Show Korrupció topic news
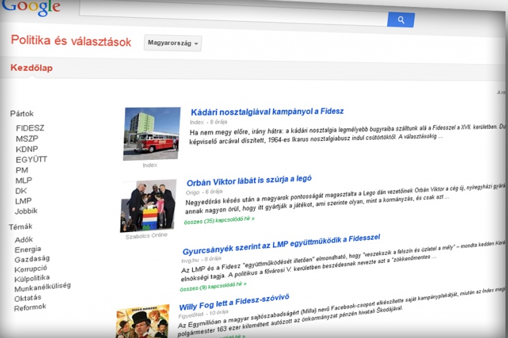The height and width of the screenshot is (338, 508). tap(30, 269)
